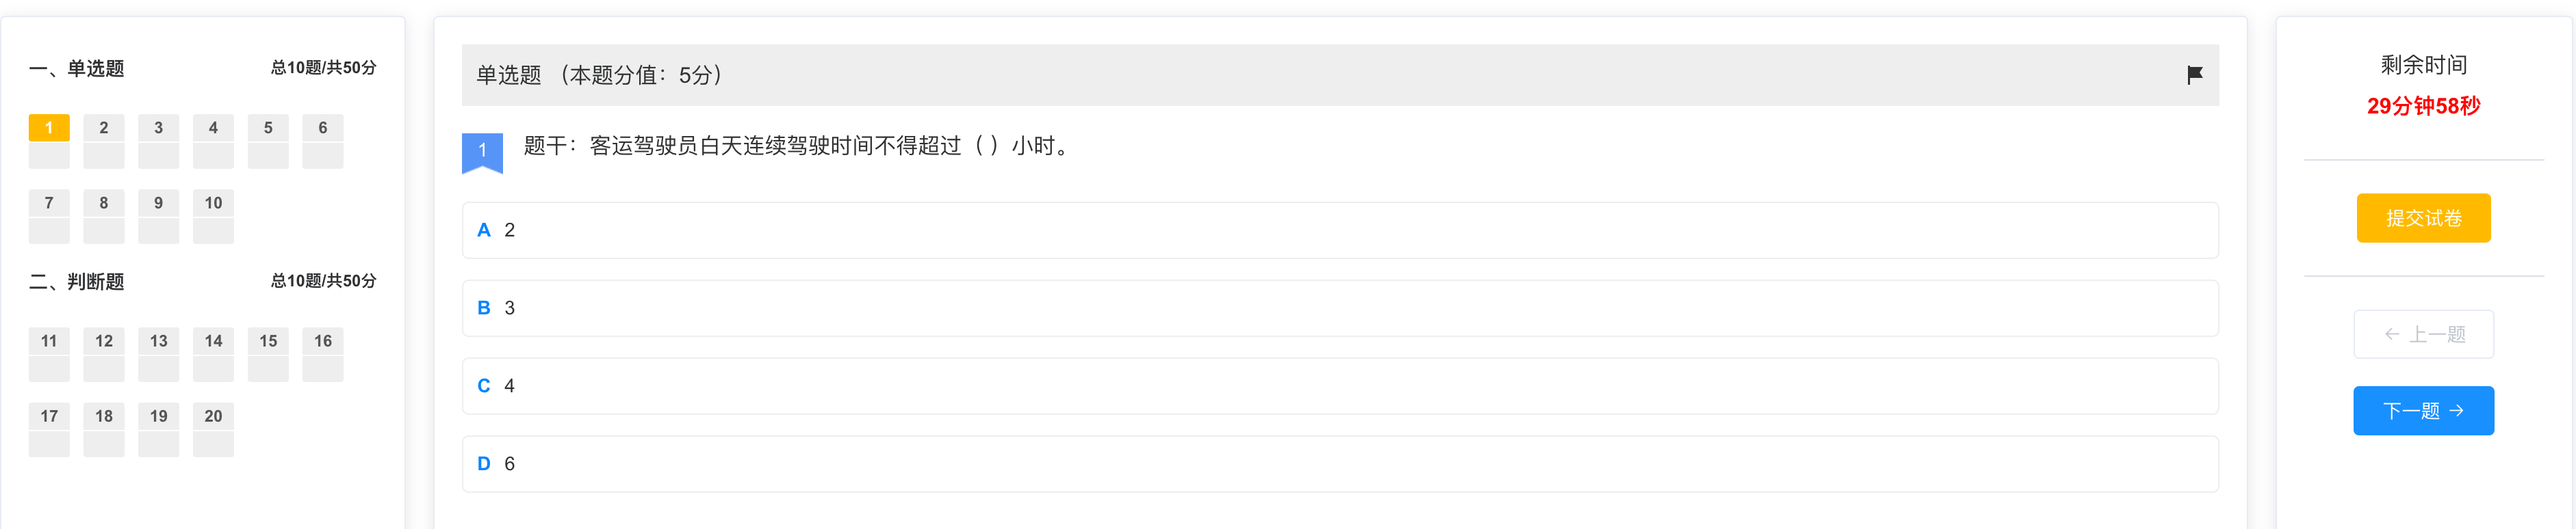
Task: Submit the exam with 提交试卷 button
Action: [x=2423, y=217]
